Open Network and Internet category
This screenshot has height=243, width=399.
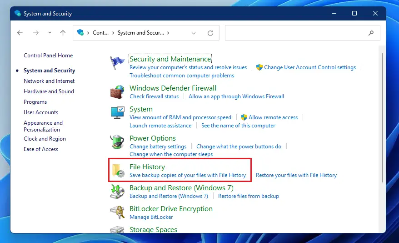tap(49, 81)
